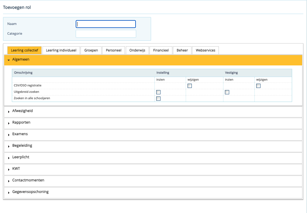Open the Leerling individueel tab

tap(61, 51)
